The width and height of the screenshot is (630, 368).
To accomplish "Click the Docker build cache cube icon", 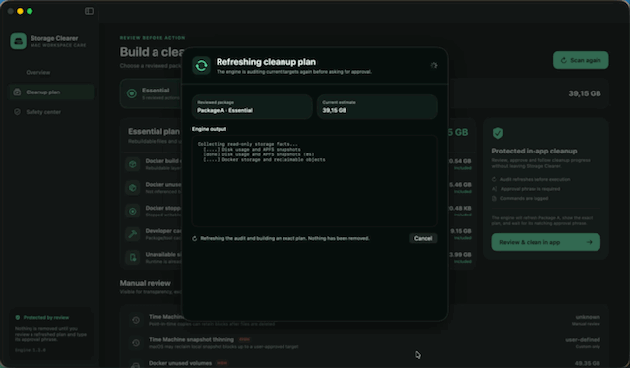I will point(133,164).
